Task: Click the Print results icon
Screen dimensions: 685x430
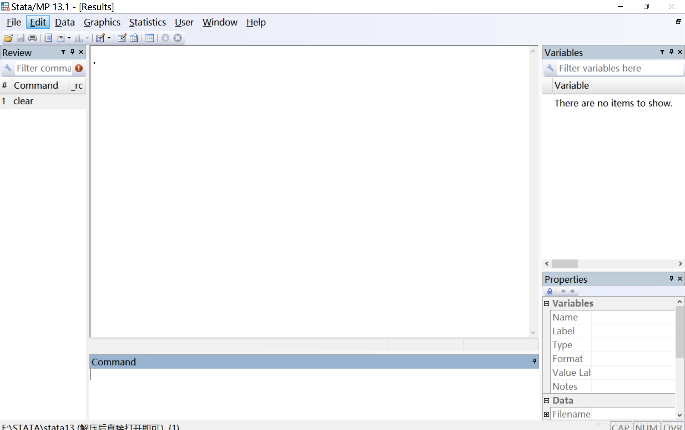Action: [x=32, y=38]
